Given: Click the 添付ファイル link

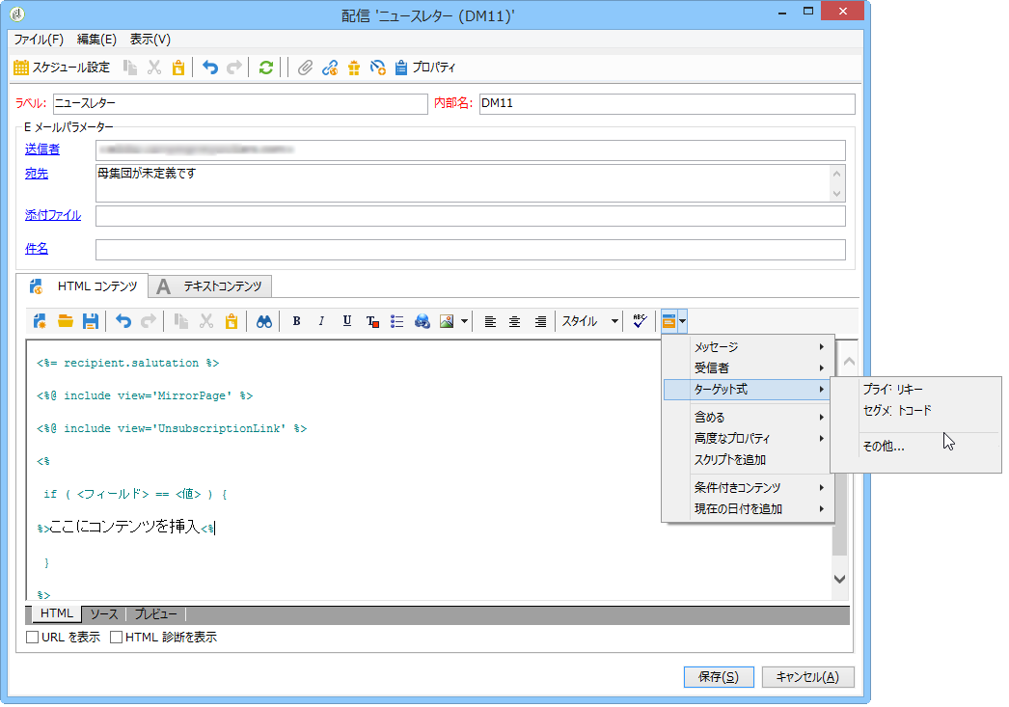Looking at the screenshot, I should (x=53, y=215).
